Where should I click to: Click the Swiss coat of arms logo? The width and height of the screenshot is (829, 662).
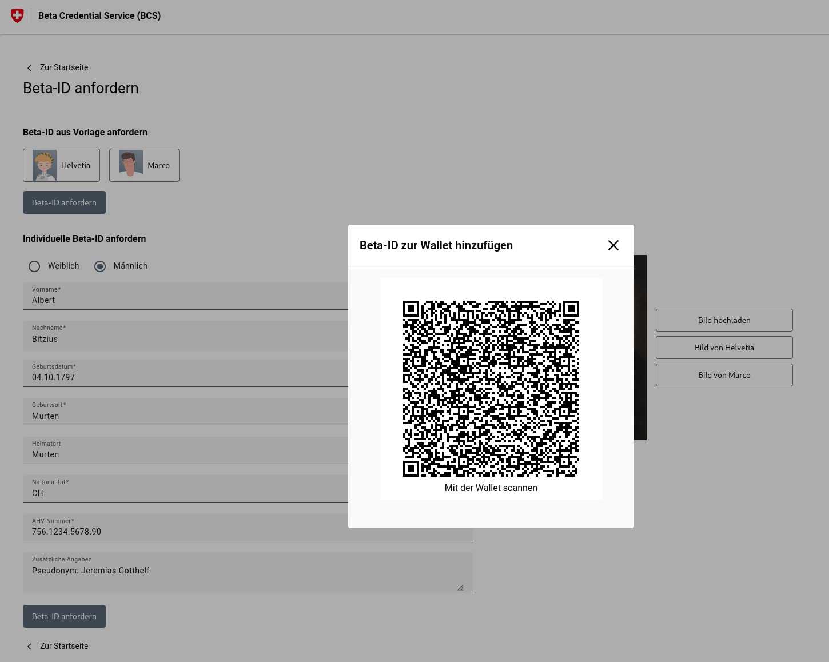[17, 15]
